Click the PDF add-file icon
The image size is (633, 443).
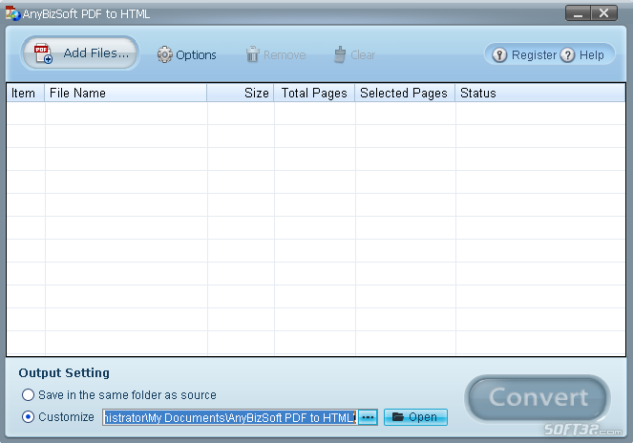(x=42, y=53)
